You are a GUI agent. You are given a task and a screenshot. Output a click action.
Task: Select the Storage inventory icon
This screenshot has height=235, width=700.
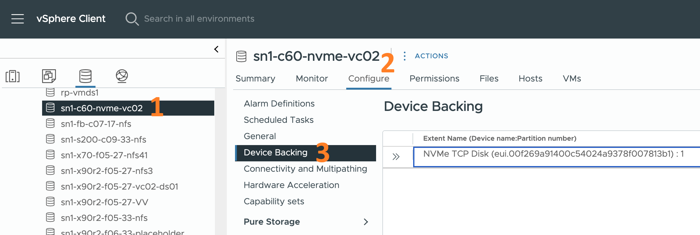tap(85, 76)
